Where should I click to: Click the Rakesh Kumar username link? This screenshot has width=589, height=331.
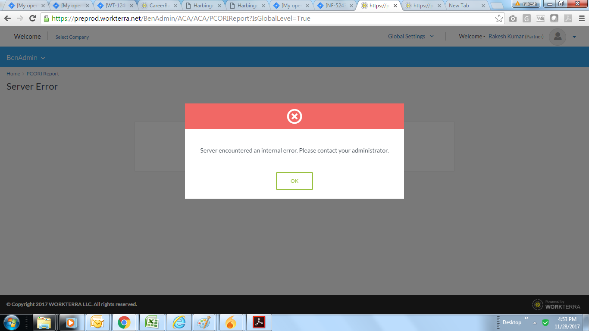[x=506, y=37]
